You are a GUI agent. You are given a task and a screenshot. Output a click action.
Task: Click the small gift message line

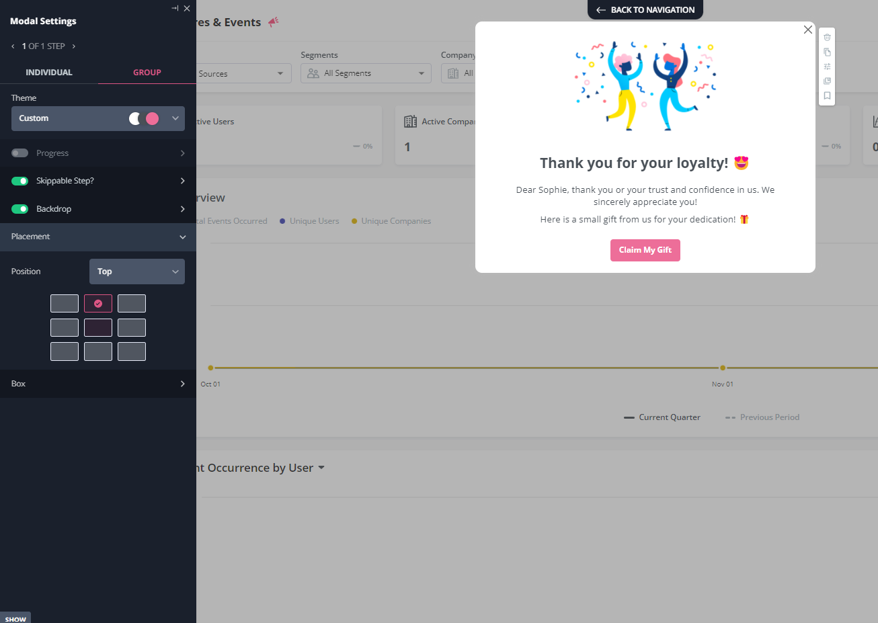644,220
